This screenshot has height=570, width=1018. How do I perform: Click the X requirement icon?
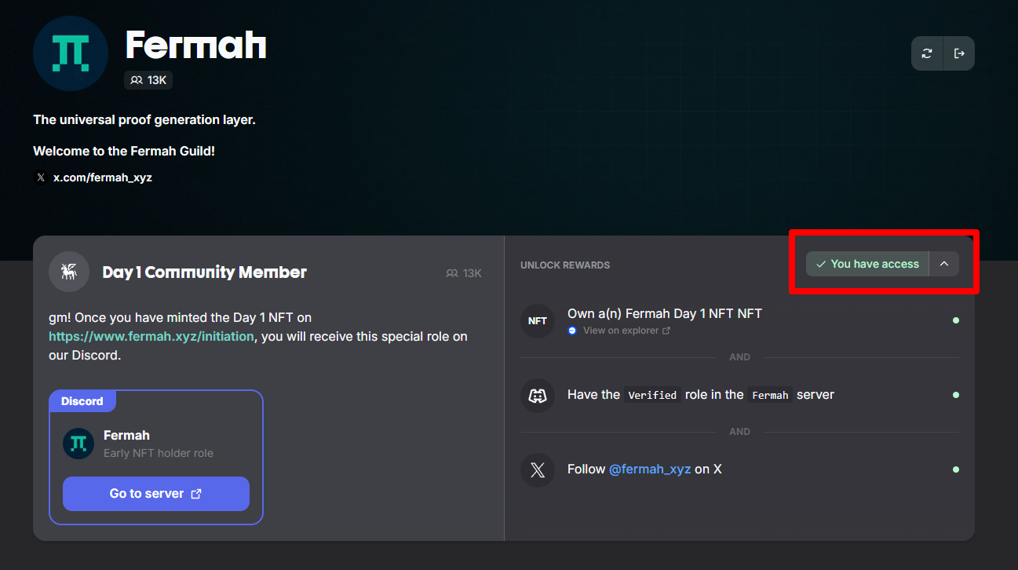[538, 470]
